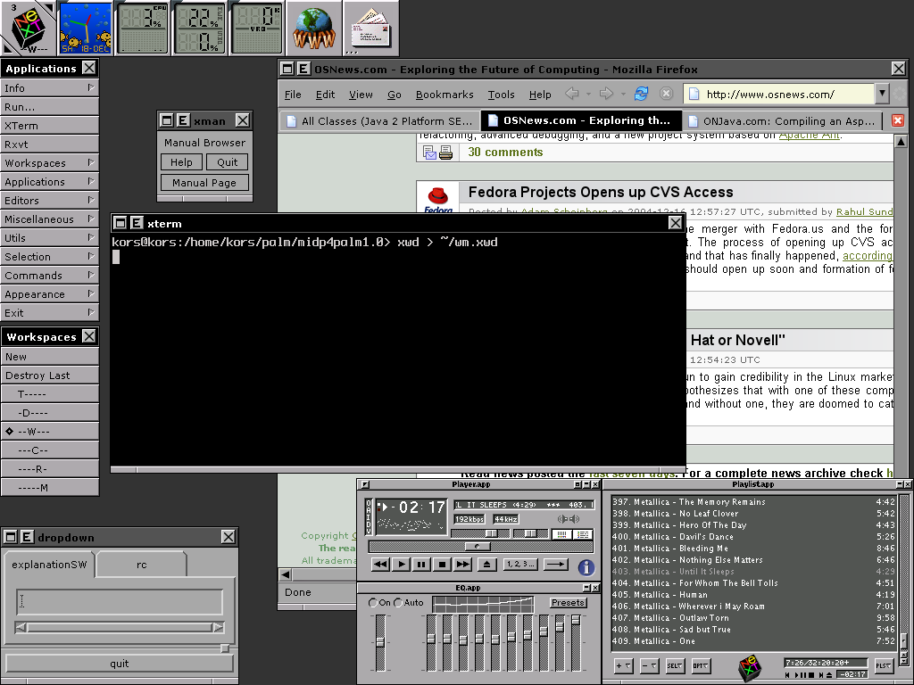Follow the Apache Ant link
Viewport: 914px width, 685px height.
coord(809,136)
